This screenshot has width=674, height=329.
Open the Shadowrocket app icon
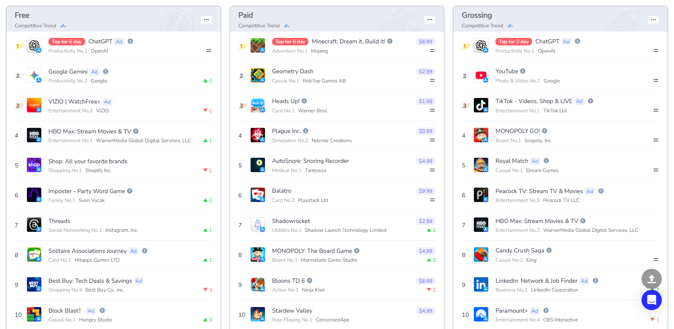tap(258, 225)
